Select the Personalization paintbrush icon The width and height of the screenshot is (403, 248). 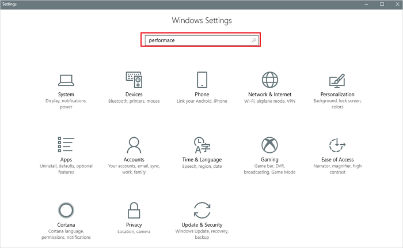tap(337, 80)
